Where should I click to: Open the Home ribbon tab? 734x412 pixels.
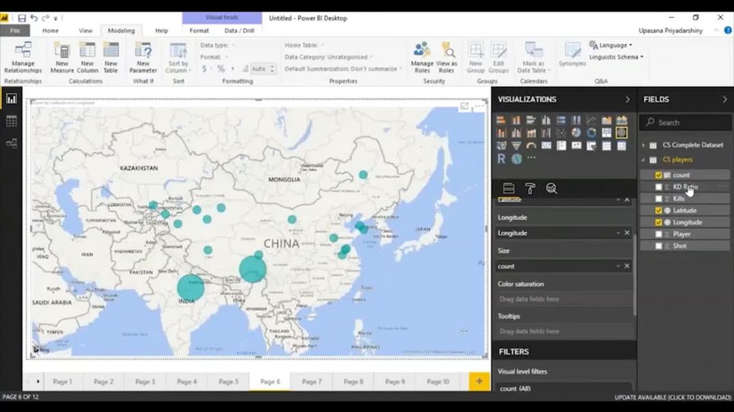point(50,31)
